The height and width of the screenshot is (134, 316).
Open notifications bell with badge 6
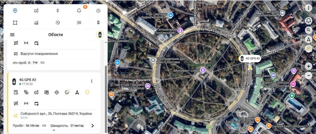click(x=79, y=11)
